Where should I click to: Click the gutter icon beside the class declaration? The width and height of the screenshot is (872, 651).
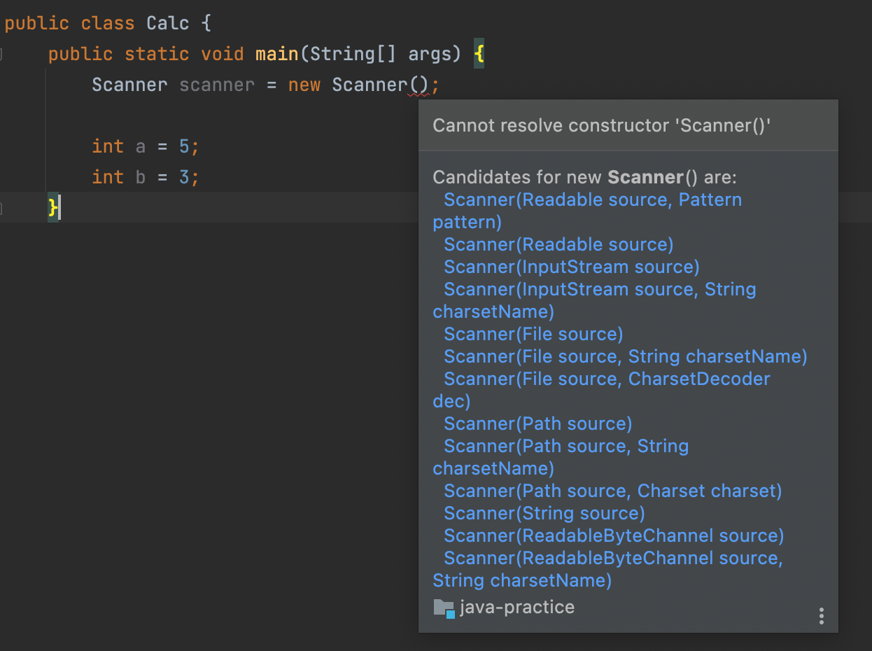tap(1, 54)
